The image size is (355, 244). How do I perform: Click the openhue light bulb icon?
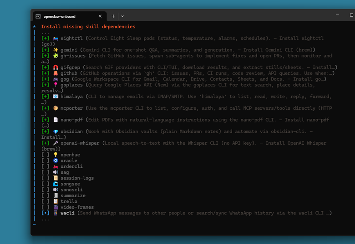pyautogui.click(x=56, y=155)
